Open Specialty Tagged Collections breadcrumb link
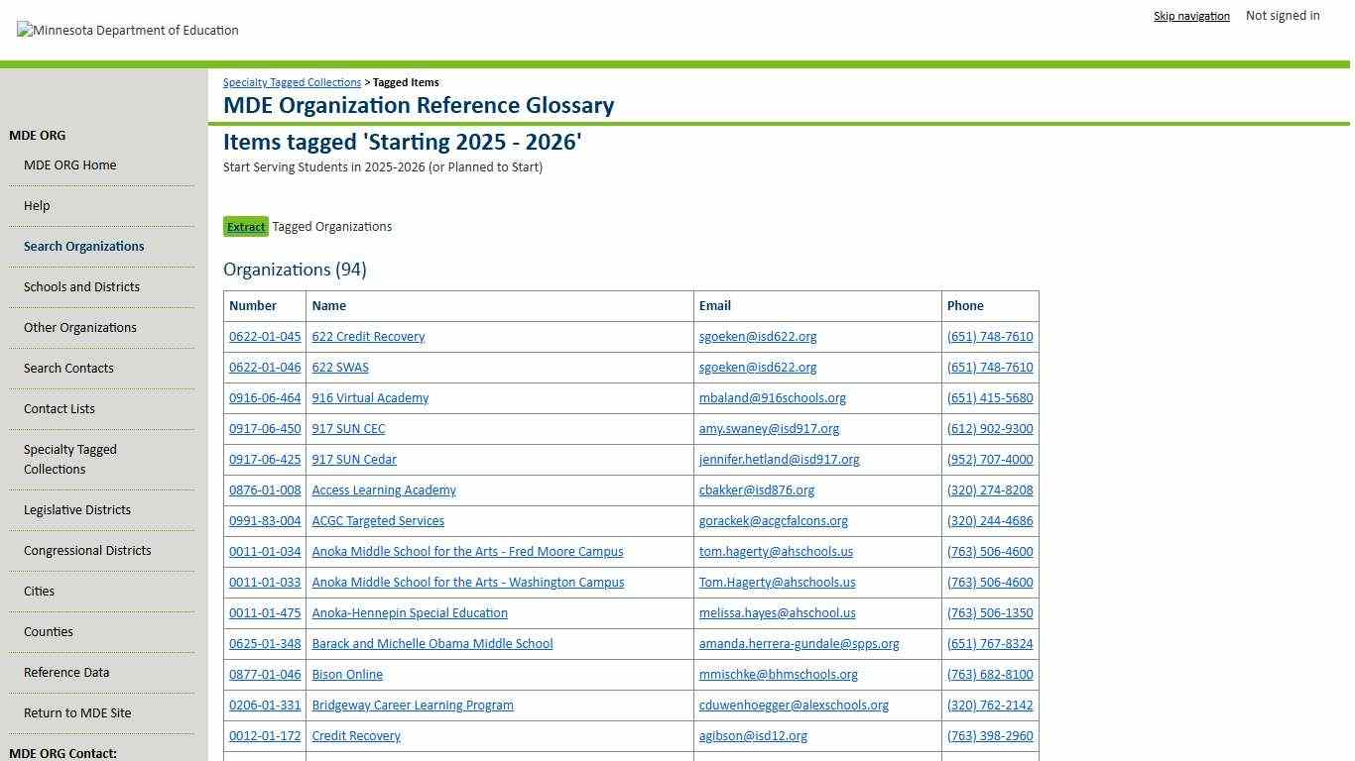 click(292, 82)
